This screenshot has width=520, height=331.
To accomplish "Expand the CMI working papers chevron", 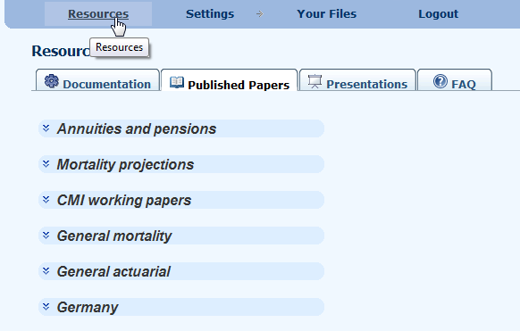I will pos(46,200).
